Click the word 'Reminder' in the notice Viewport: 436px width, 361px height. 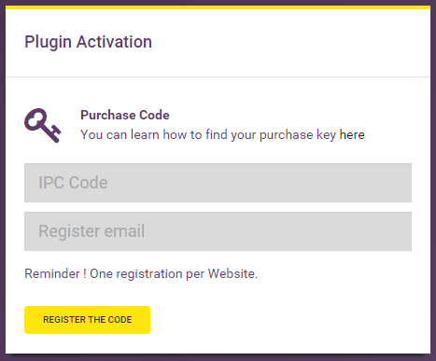[x=52, y=274]
